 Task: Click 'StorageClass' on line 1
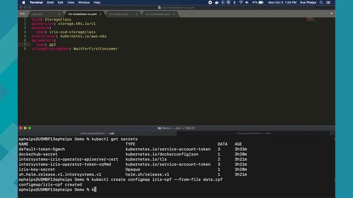58,20
